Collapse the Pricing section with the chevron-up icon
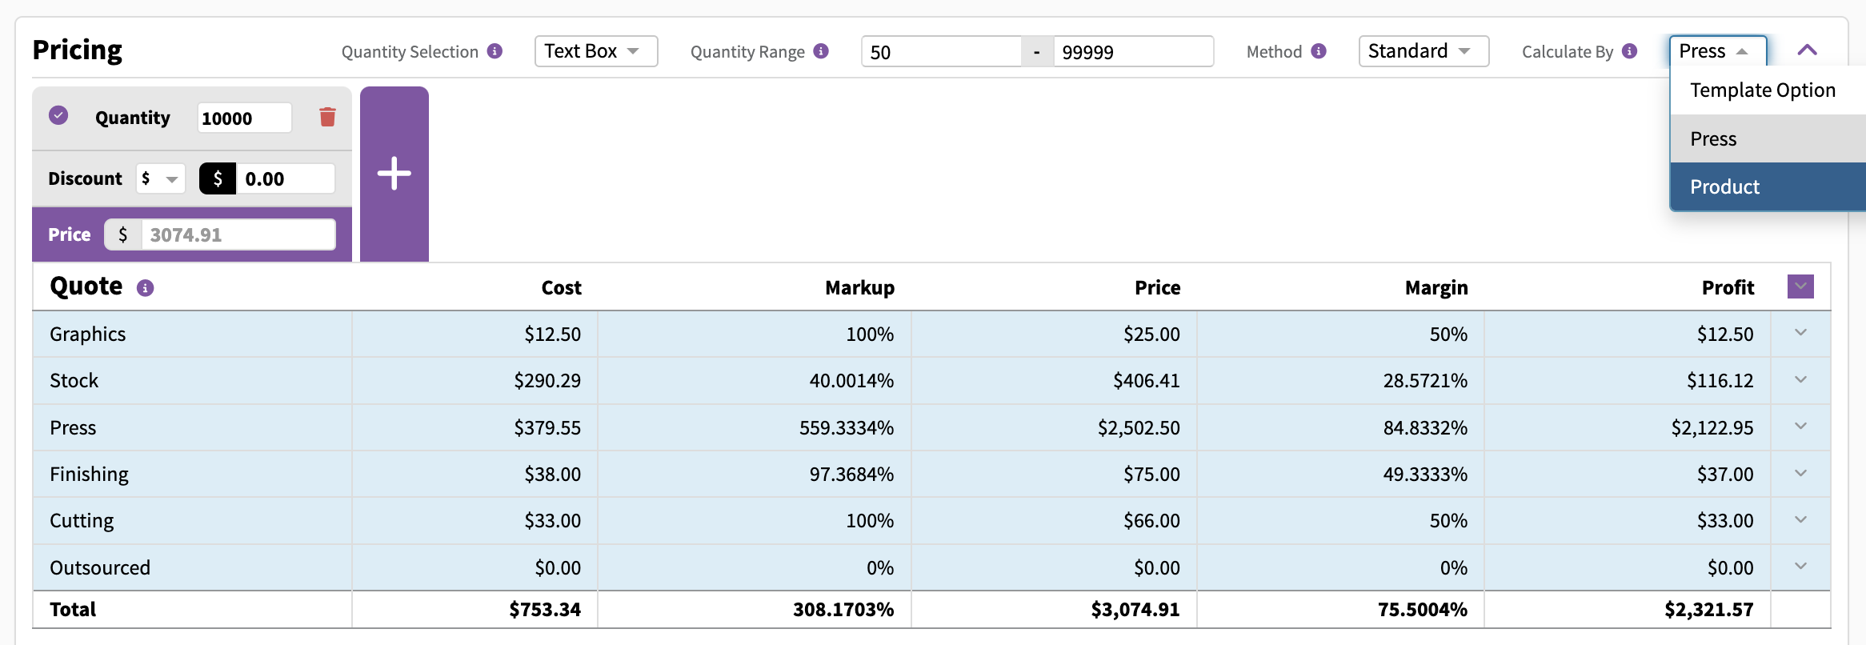The width and height of the screenshot is (1866, 645). (1807, 50)
